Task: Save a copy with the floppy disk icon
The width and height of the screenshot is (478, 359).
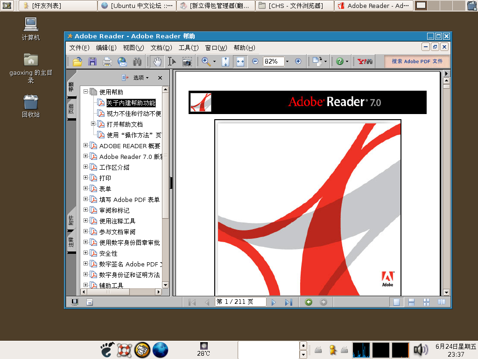Action: coord(92,62)
